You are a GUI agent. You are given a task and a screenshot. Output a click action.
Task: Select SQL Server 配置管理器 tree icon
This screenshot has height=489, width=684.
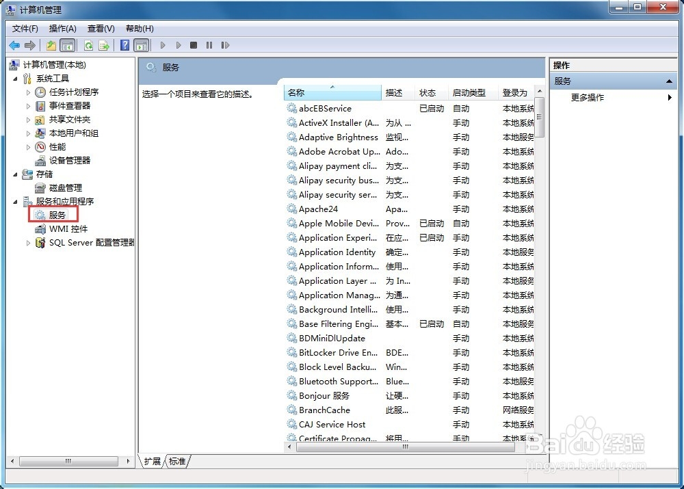[x=40, y=243]
